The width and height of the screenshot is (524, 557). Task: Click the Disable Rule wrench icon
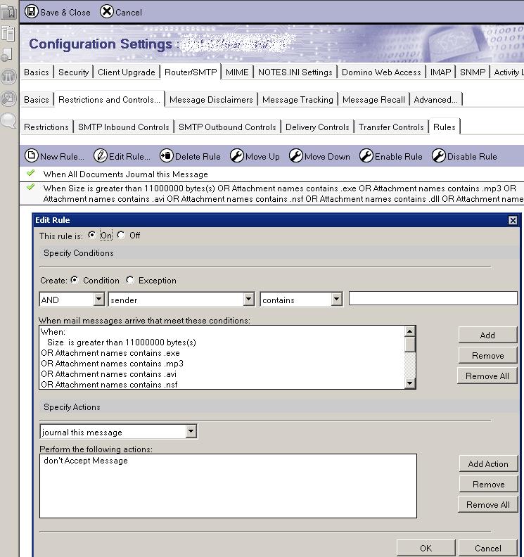pyautogui.click(x=438, y=155)
